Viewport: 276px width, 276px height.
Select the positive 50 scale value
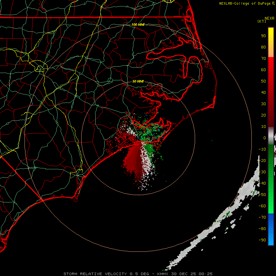[263, 81]
